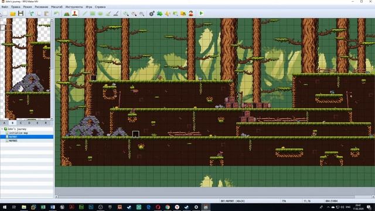Click the Open Project folder icon
Screen dimensions: 375x211
coord(13,13)
